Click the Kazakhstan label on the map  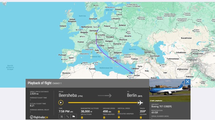pos(186,38)
